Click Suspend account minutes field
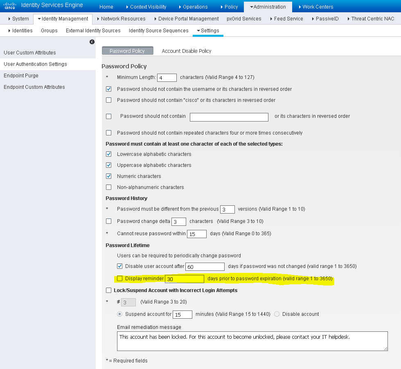The width and height of the screenshot is (401, 369). coord(182,315)
